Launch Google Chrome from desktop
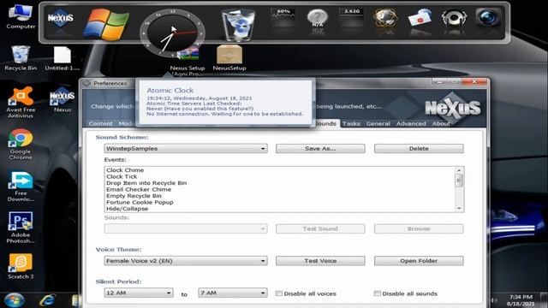The image size is (548, 308). 21,145
